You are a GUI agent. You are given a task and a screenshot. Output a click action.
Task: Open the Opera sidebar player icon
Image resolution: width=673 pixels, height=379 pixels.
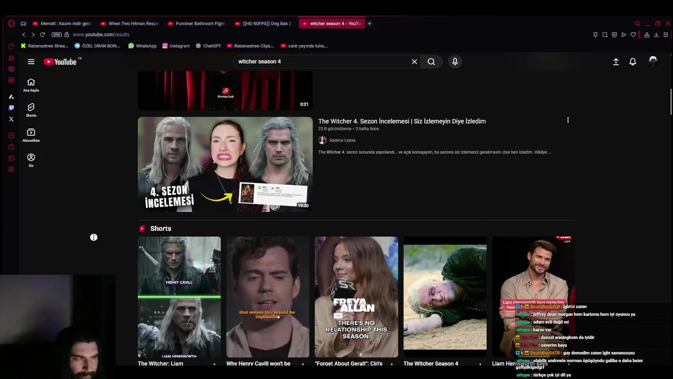[x=12, y=136]
